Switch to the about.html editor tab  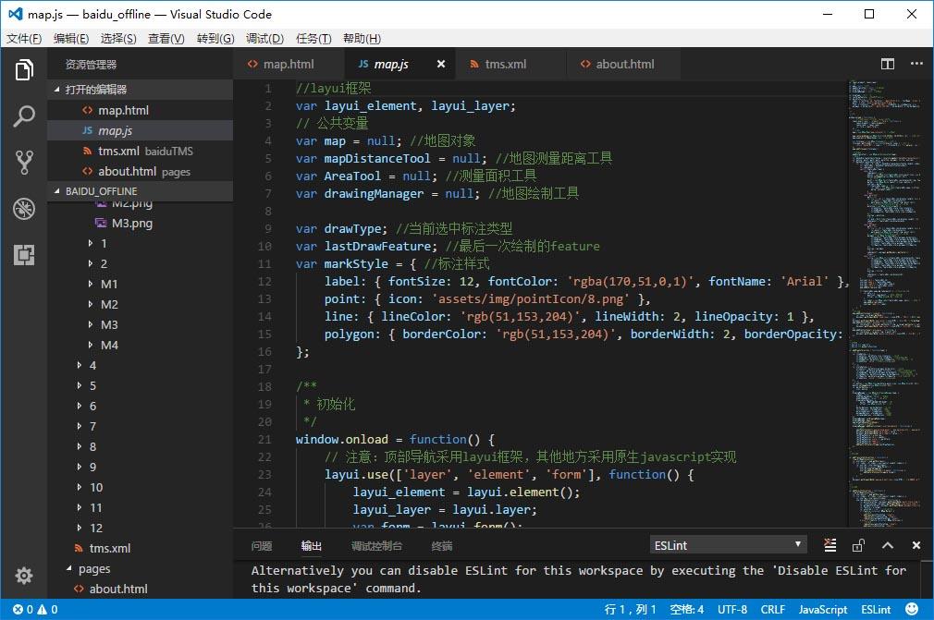pyautogui.click(x=625, y=64)
